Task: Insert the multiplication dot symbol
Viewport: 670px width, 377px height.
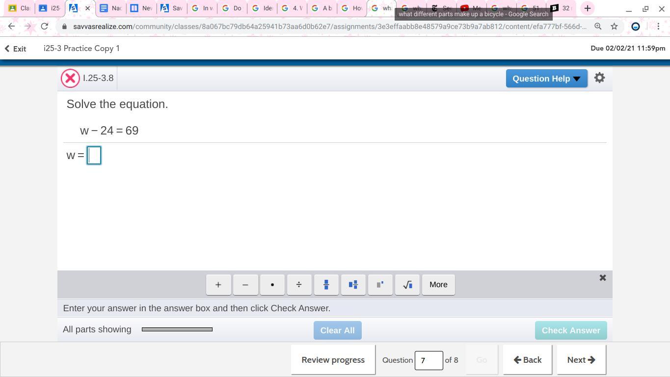Action: (272, 285)
